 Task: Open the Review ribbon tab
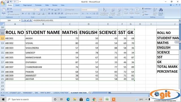pyautogui.click(x=55, y=5)
